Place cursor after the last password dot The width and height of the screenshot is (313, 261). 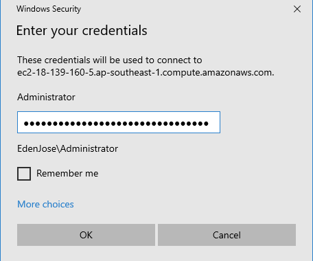click(x=209, y=124)
